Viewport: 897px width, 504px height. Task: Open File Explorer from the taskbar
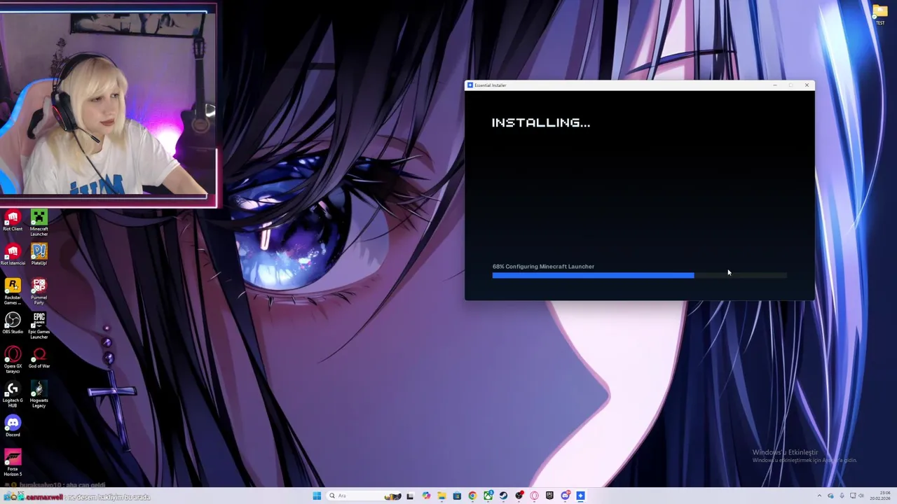[x=441, y=496]
